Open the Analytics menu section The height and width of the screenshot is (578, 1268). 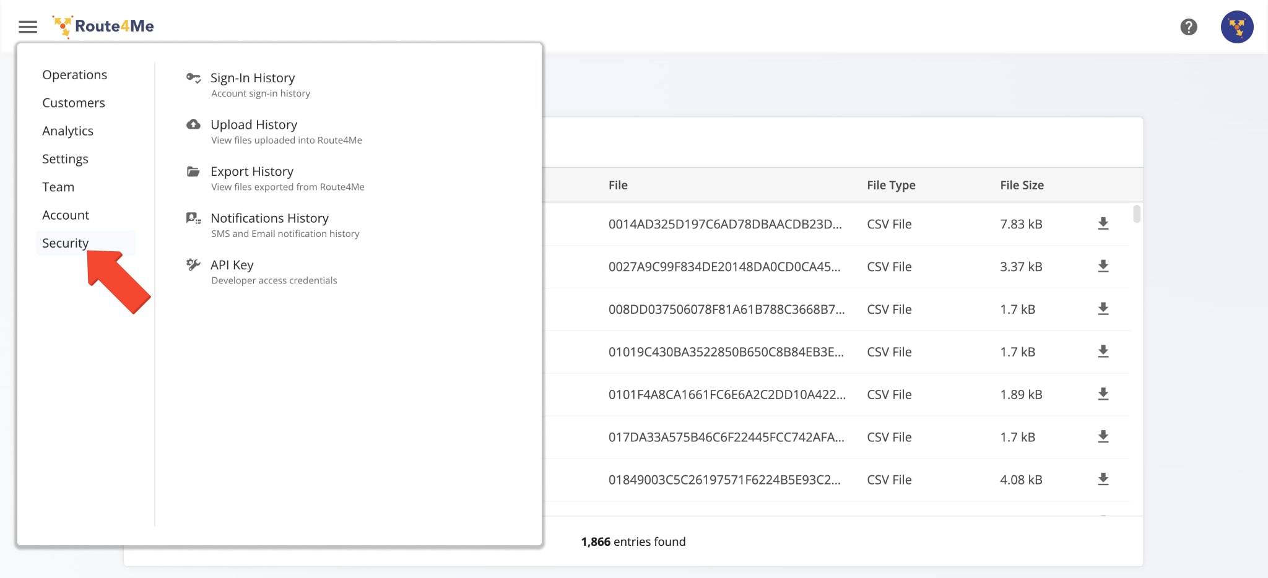68,131
